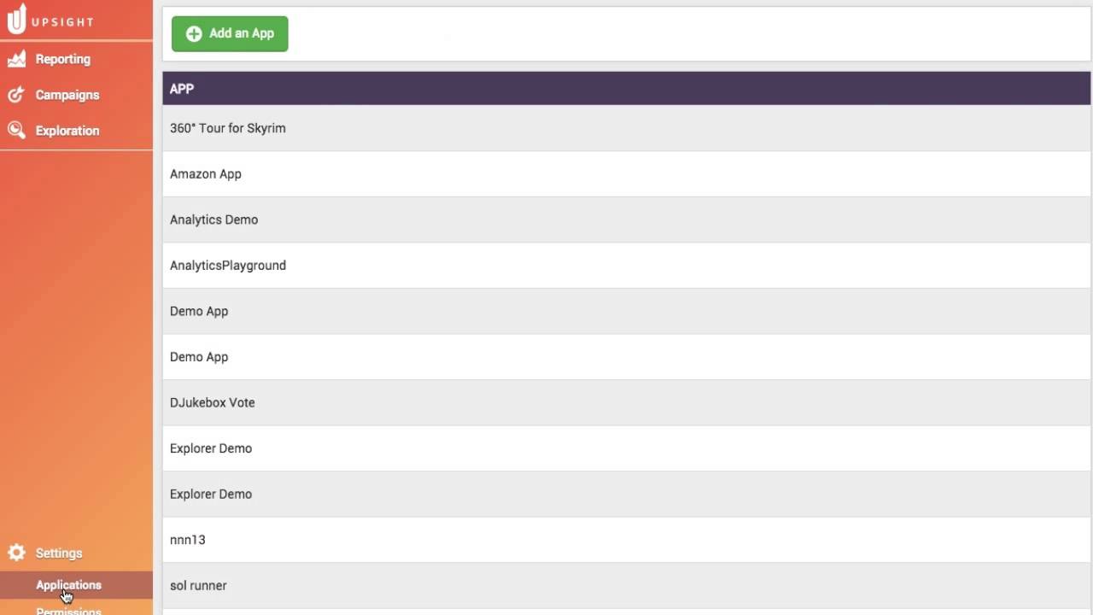Select Applications under Settings
This screenshot has height=615, width=1093.
68,585
